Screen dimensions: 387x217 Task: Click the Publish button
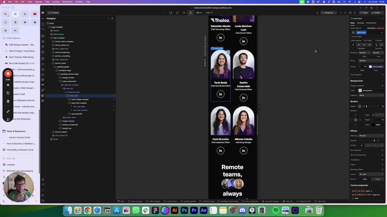coord(376,13)
